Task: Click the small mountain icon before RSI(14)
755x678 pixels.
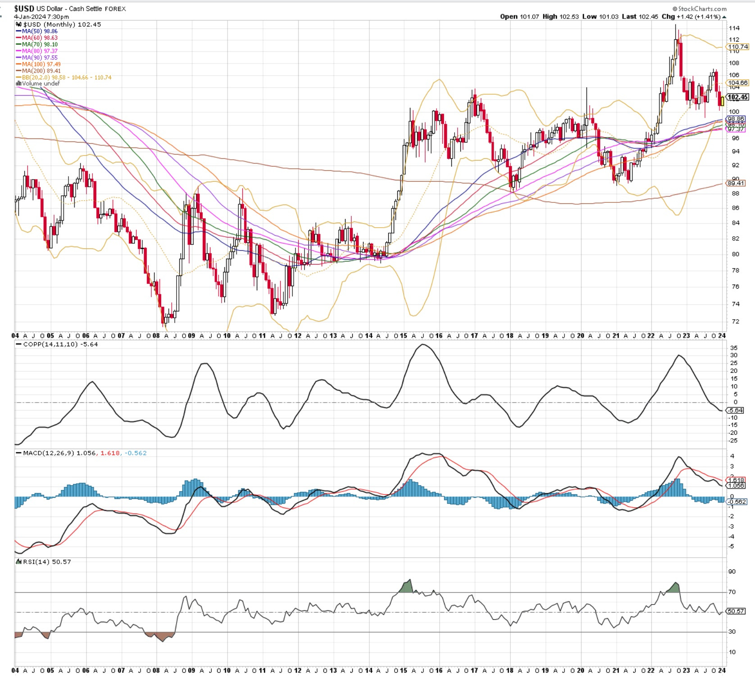Action: coord(18,562)
